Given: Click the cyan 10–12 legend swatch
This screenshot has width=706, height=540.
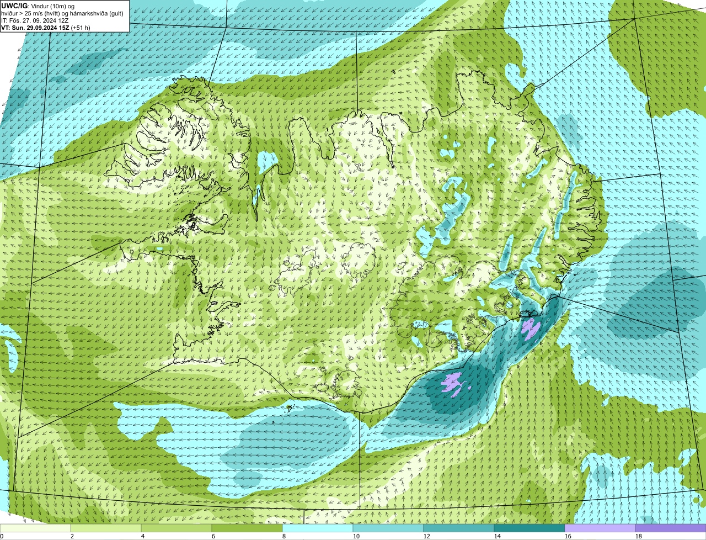Looking at the screenshot, I should pyautogui.click(x=388, y=528).
